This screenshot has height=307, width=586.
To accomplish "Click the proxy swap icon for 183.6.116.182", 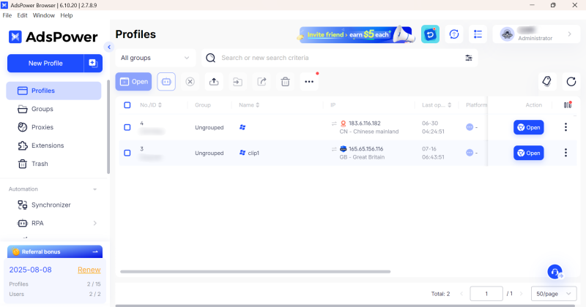I will [x=334, y=124].
